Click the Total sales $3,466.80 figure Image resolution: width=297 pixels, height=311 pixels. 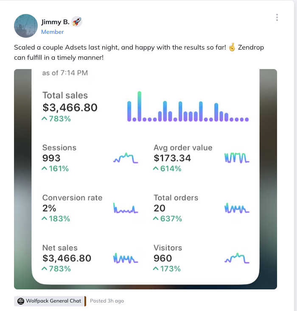click(70, 108)
